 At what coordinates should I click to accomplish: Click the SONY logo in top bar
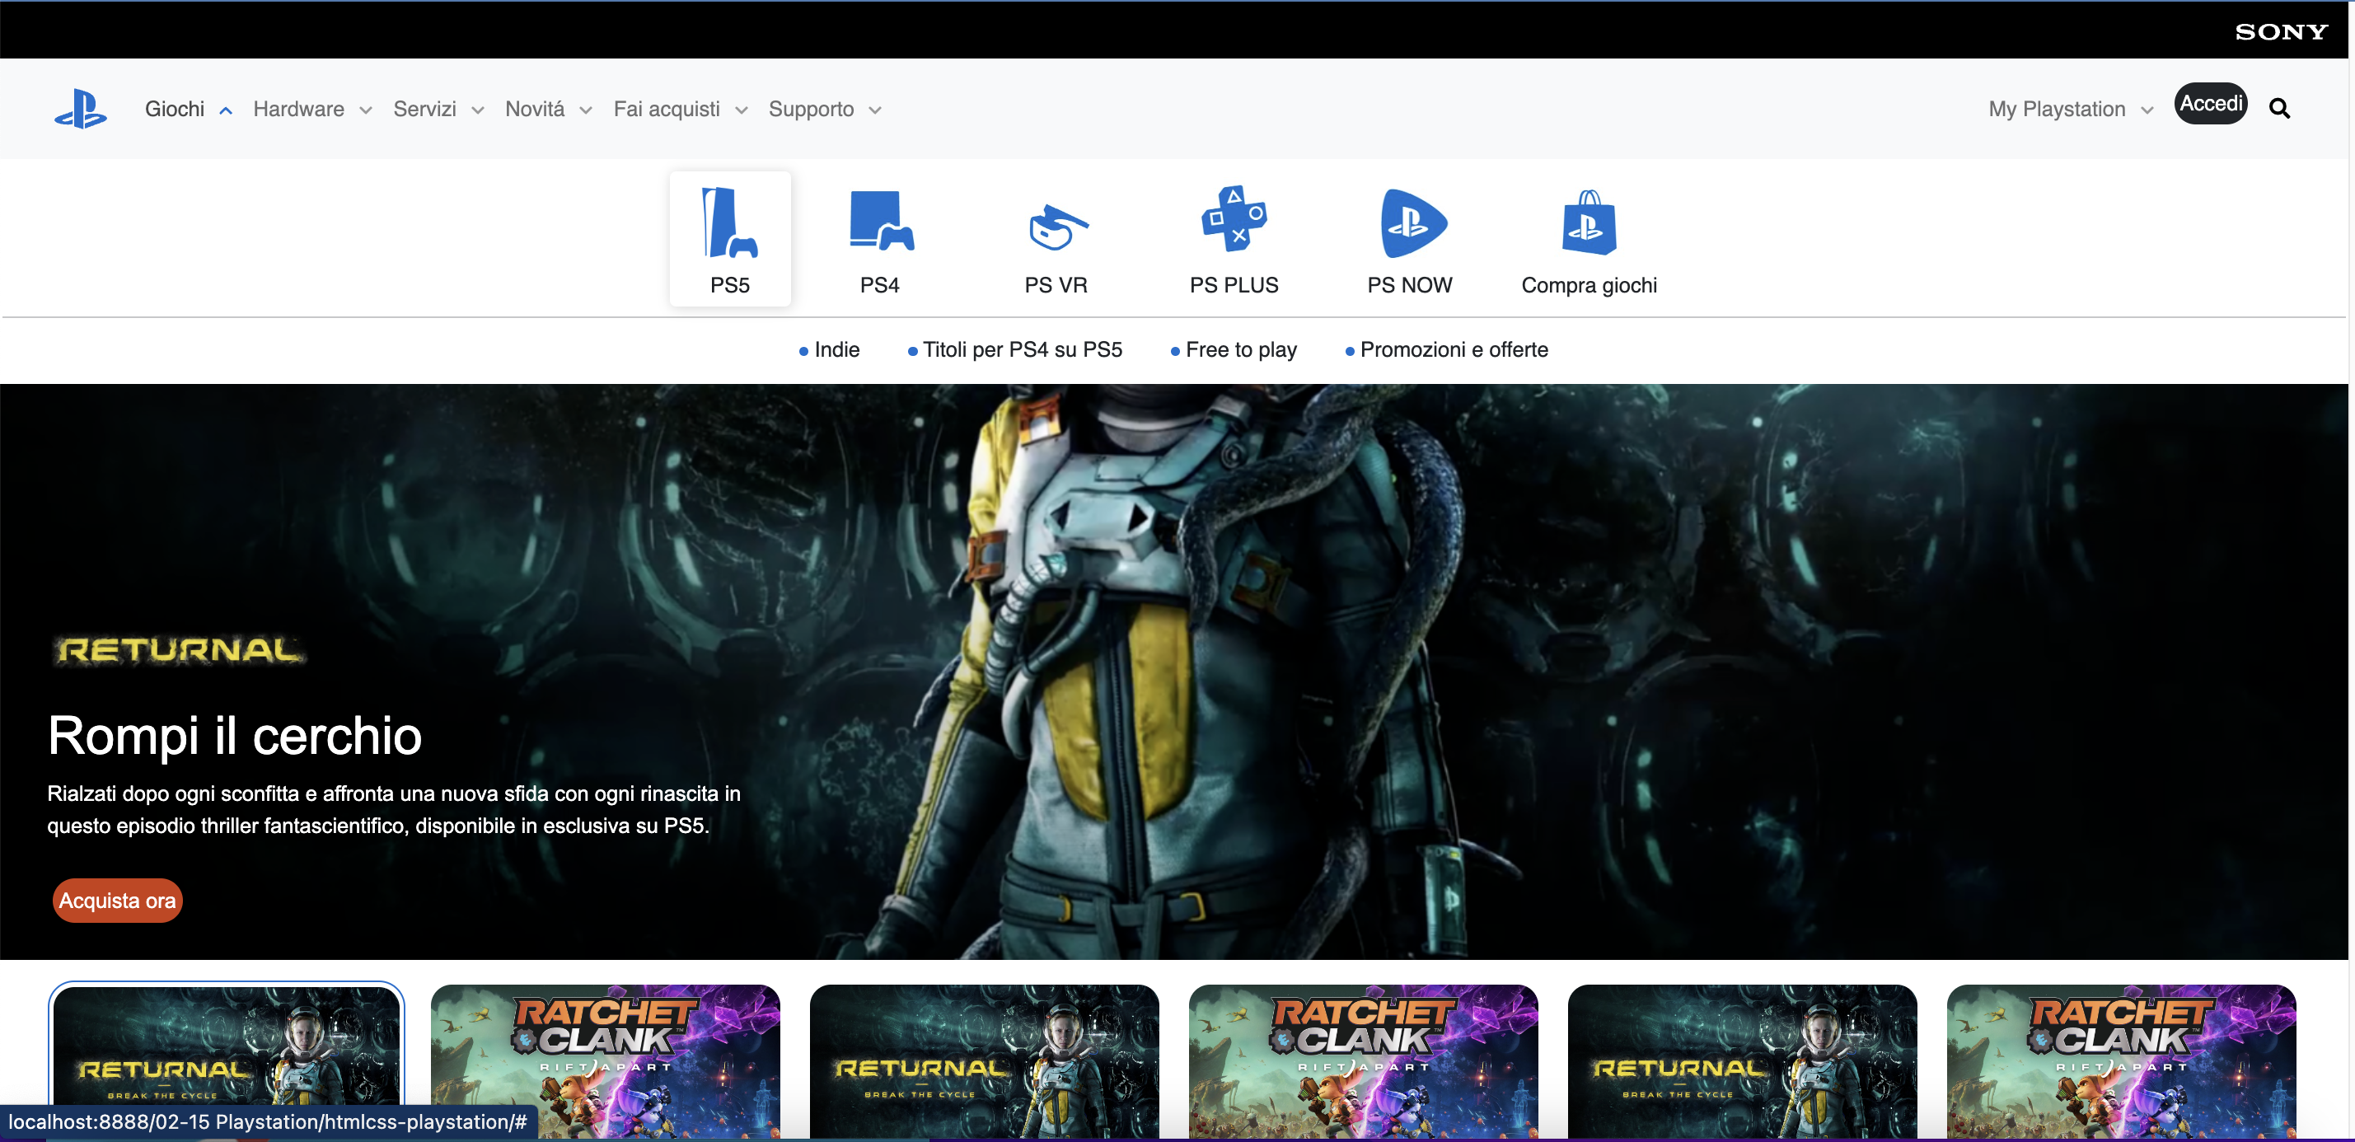[2280, 32]
